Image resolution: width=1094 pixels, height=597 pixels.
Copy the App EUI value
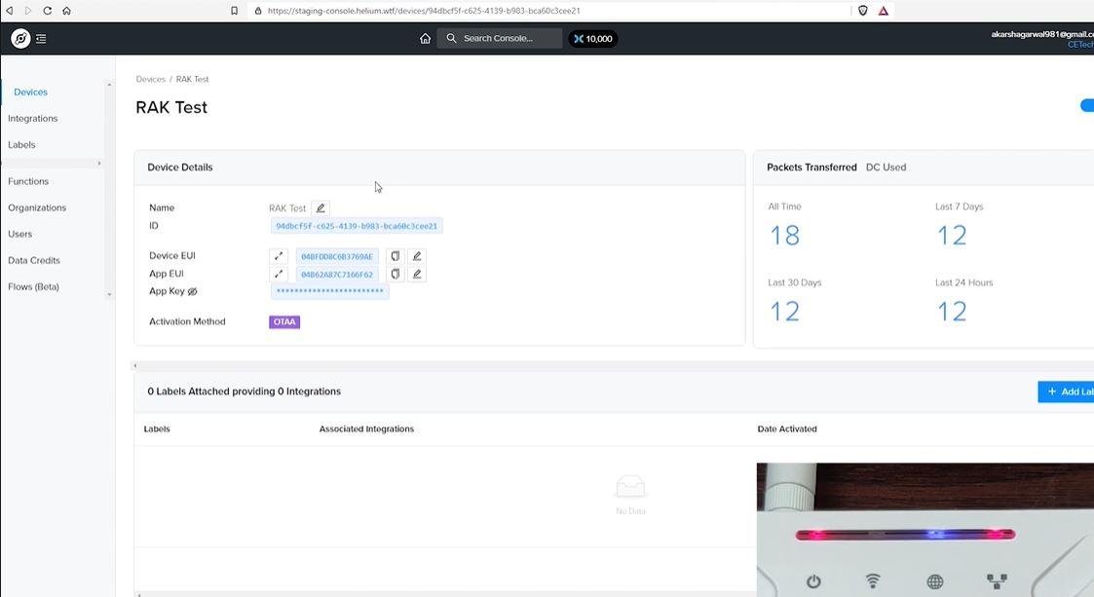click(395, 274)
